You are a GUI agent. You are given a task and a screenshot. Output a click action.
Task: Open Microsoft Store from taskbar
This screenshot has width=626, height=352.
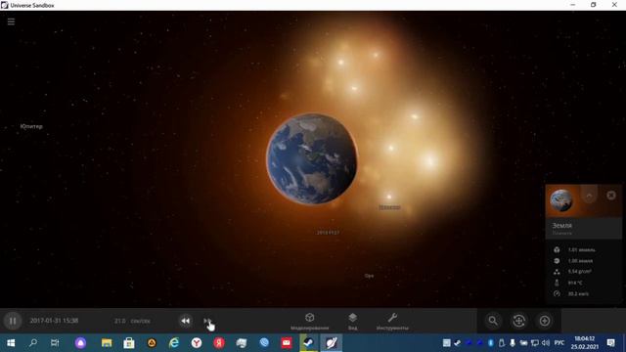pyautogui.click(x=129, y=343)
